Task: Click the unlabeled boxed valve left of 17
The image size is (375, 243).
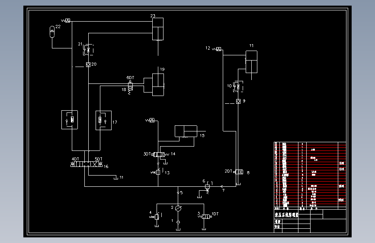Action: coord(70,120)
